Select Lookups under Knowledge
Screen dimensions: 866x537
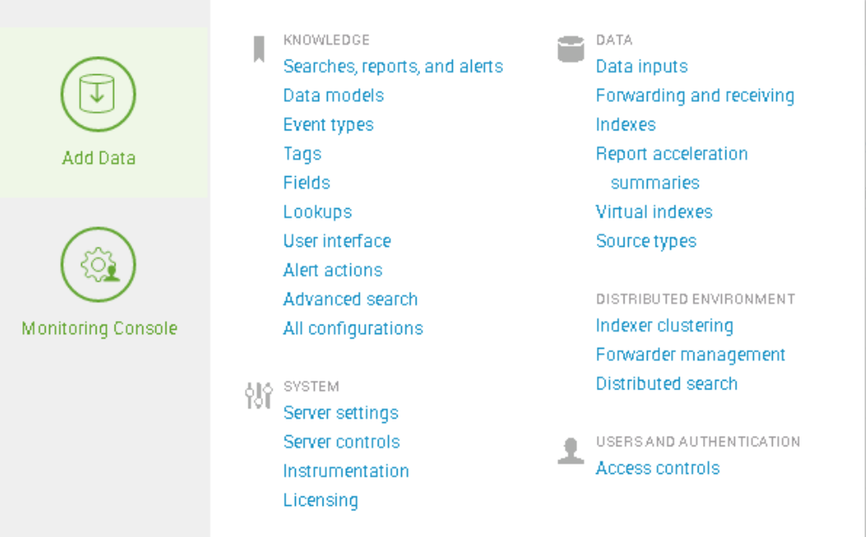click(x=317, y=212)
